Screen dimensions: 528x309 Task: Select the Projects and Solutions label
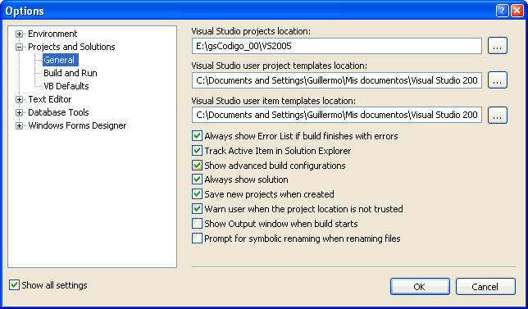71,47
